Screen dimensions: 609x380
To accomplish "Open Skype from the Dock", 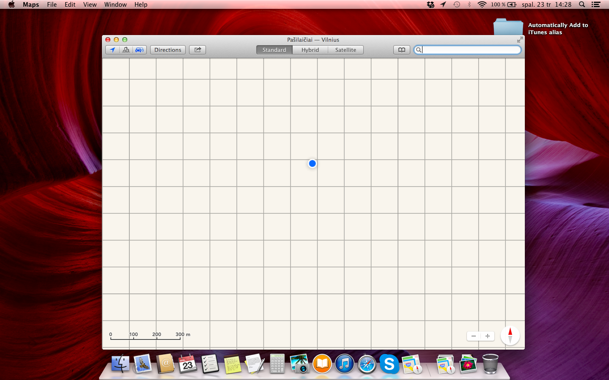I will pyautogui.click(x=390, y=364).
